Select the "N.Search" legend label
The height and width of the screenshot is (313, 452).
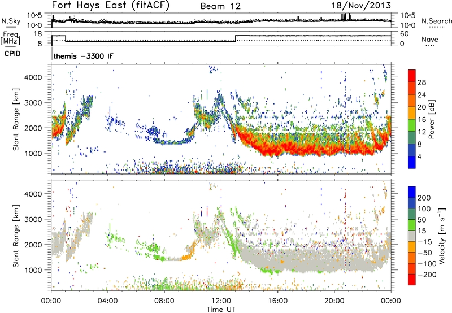[x=436, y=21]
